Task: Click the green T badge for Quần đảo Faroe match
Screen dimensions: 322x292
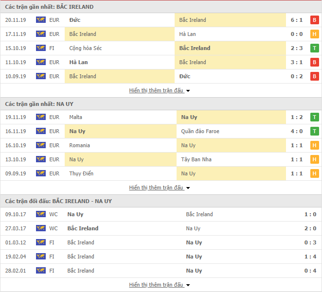Action: [x=314, y=131]
